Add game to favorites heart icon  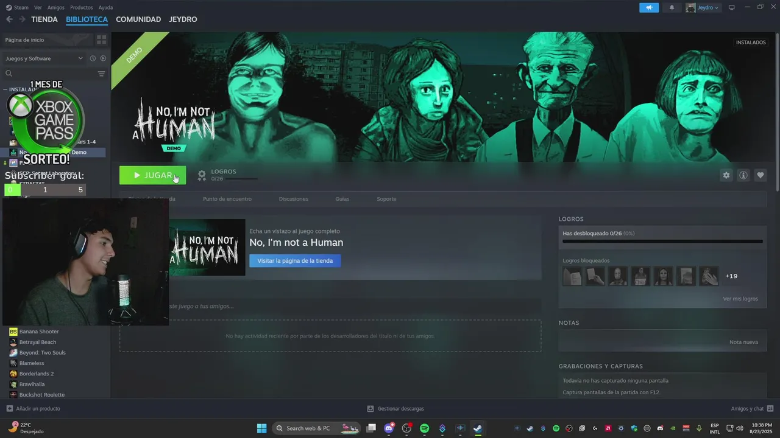[x=760, y=175]
